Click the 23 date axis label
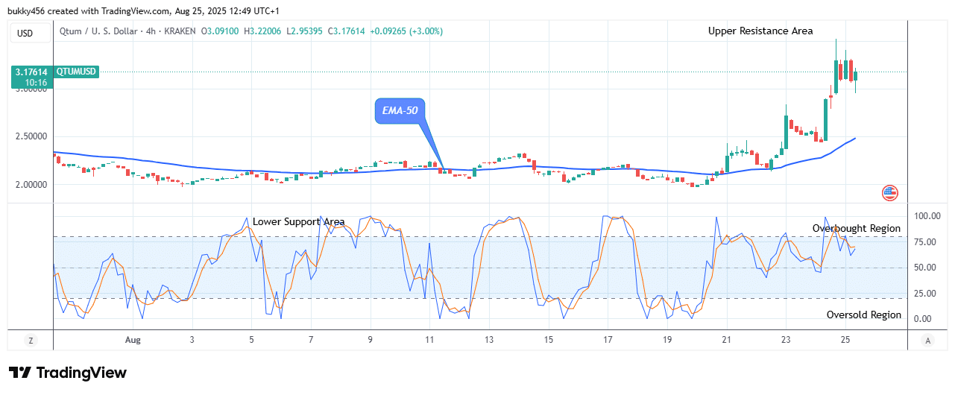Viewport: 955px width, 395px height. [x=786, y=341]
